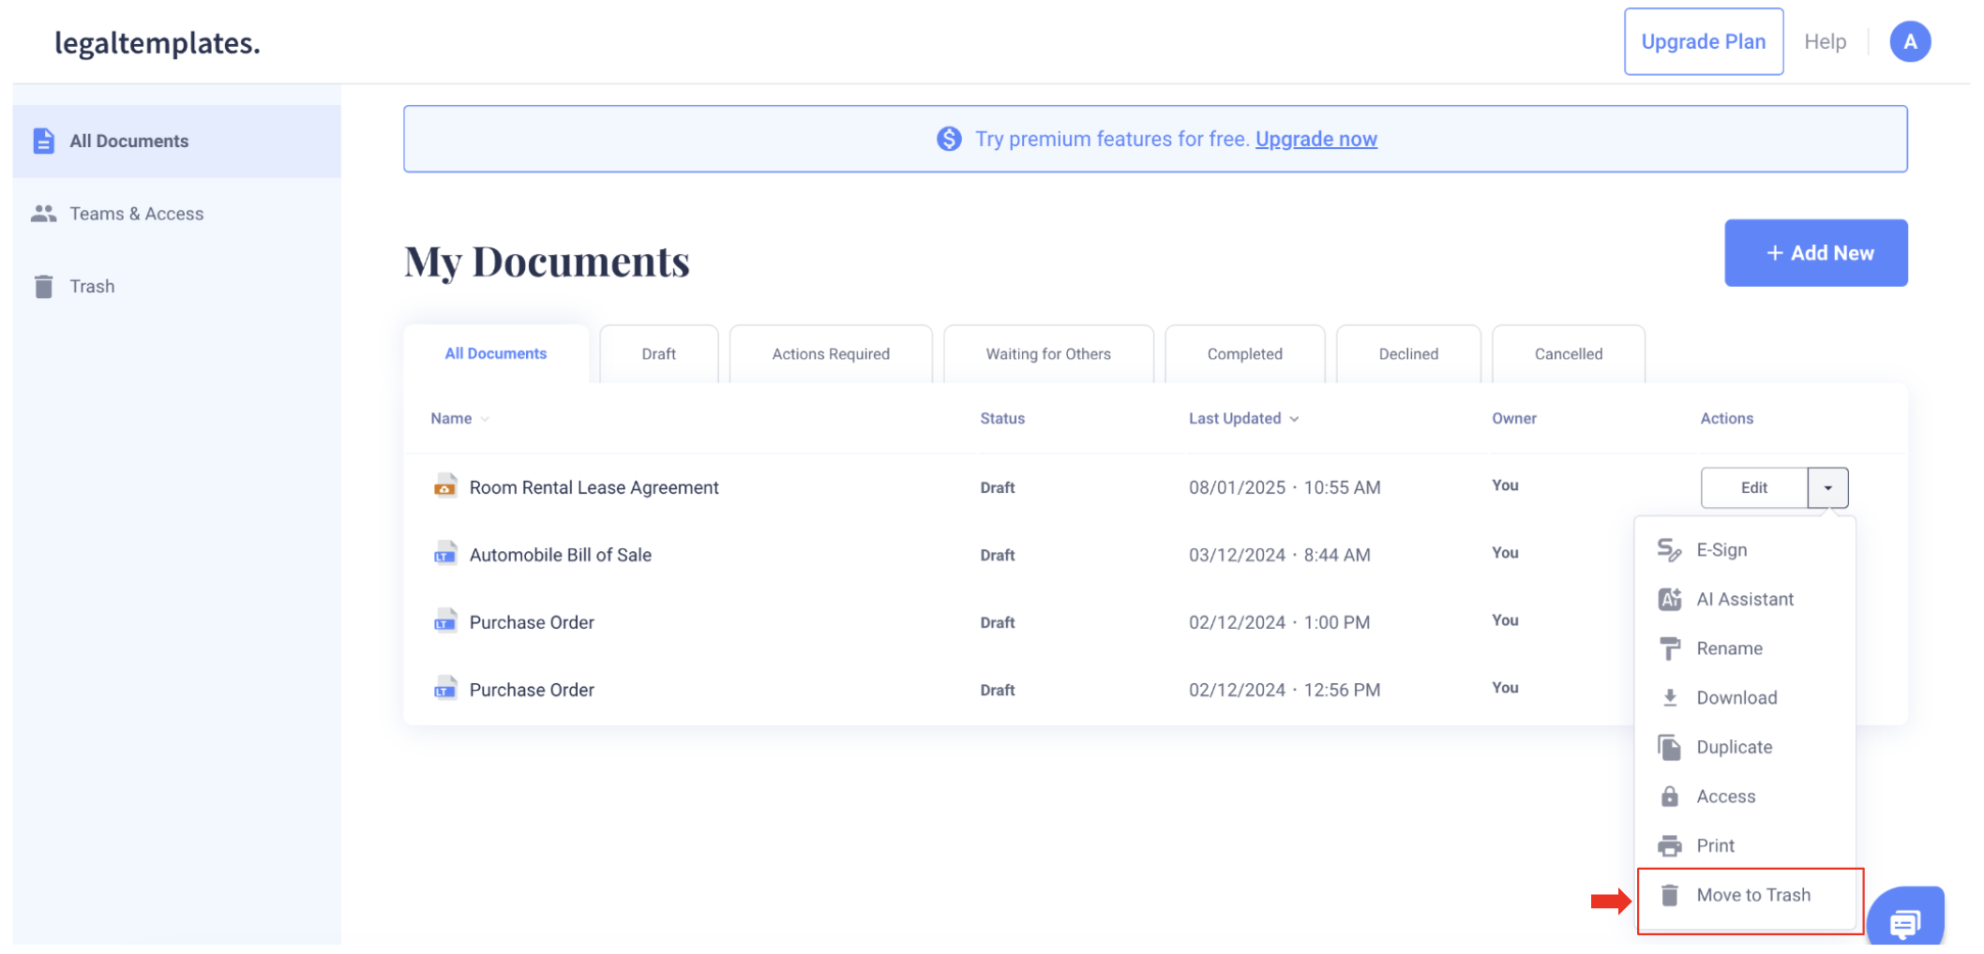Choose AI Assistant from the actions menu
This screenshot has width=1984, height=954.
pos(1745,599)
